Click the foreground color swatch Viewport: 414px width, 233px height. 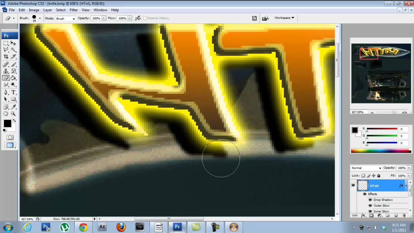tap(7, 123)
